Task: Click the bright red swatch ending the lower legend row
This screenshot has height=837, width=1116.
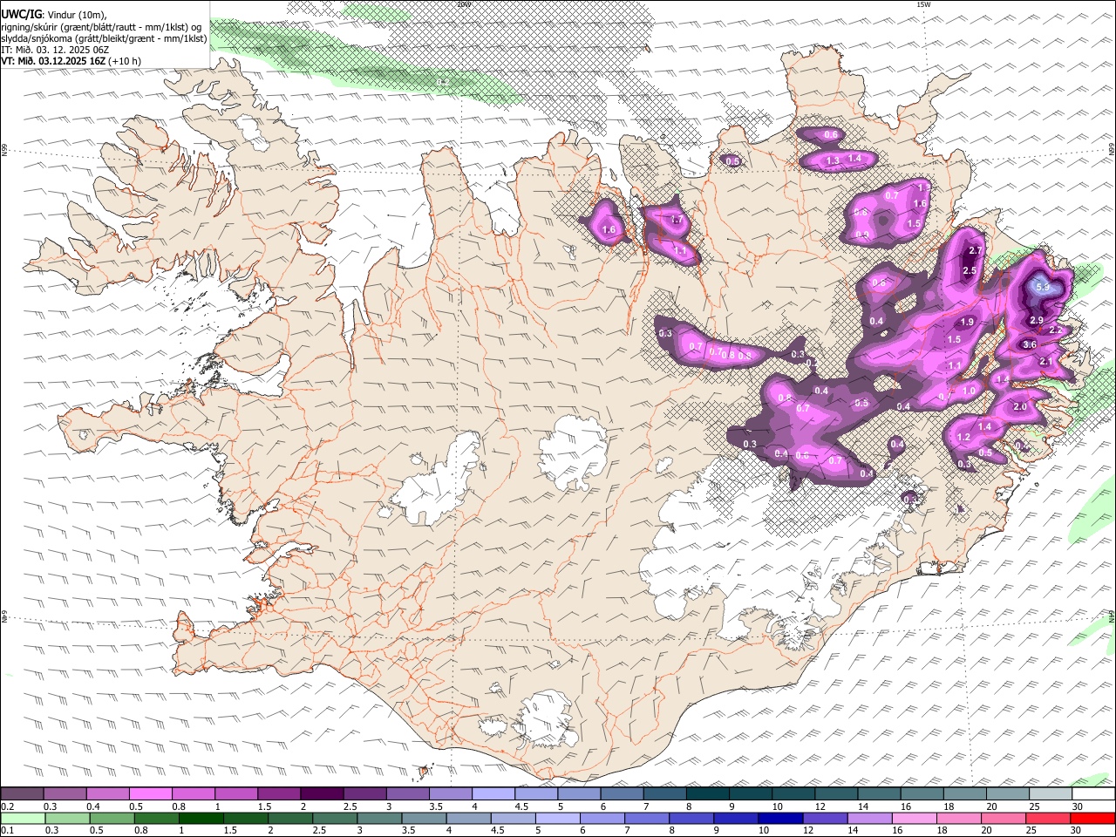Action: [1093, 819]
